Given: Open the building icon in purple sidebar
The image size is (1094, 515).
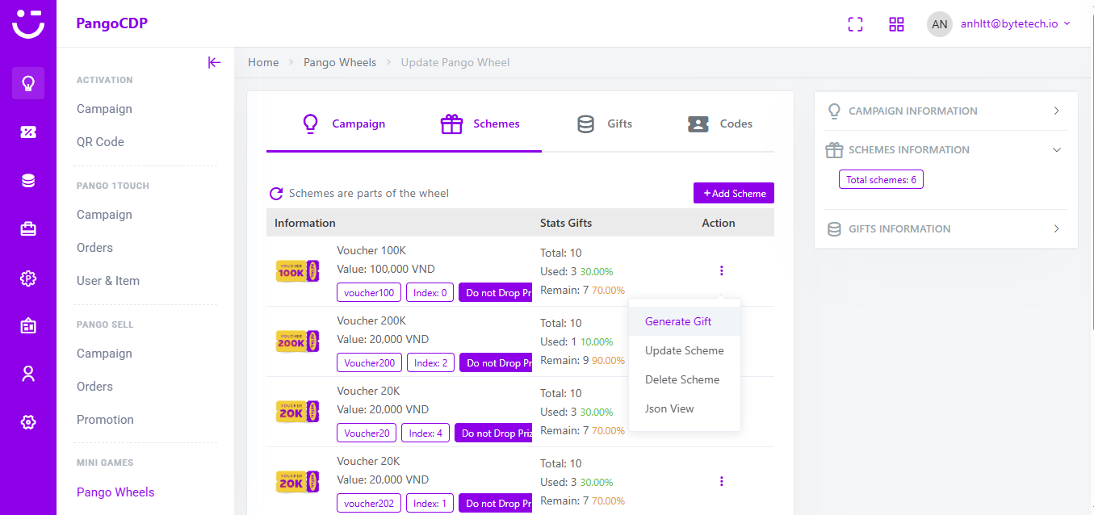Looking at the screenshot, I should pyautogui.click(x=28, y=326).
